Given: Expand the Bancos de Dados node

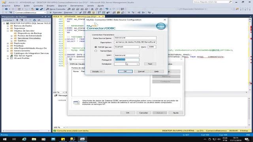Looking at the screenshot, I should pyautogui.click(x=8, y=26).
